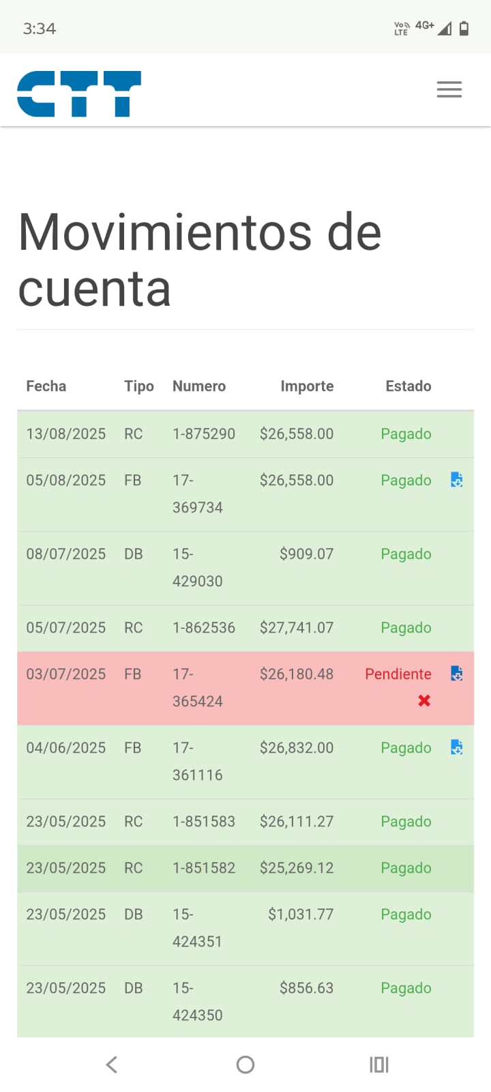
Task: Open the Android recent apps view
Action: coord(378,1065)
